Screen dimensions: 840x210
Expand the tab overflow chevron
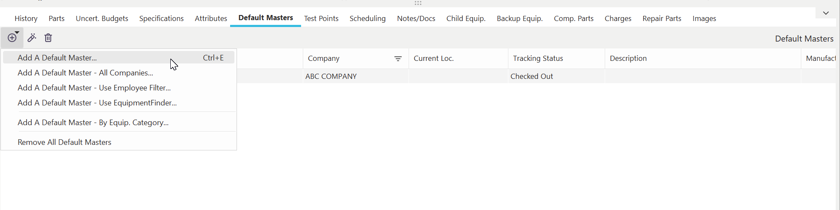[x=826, y=13]
